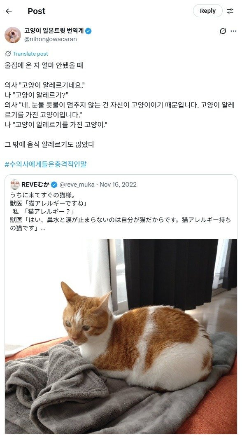Go back using the left arrow
Viewport: 242px width, 440px height.
point(9,11)
